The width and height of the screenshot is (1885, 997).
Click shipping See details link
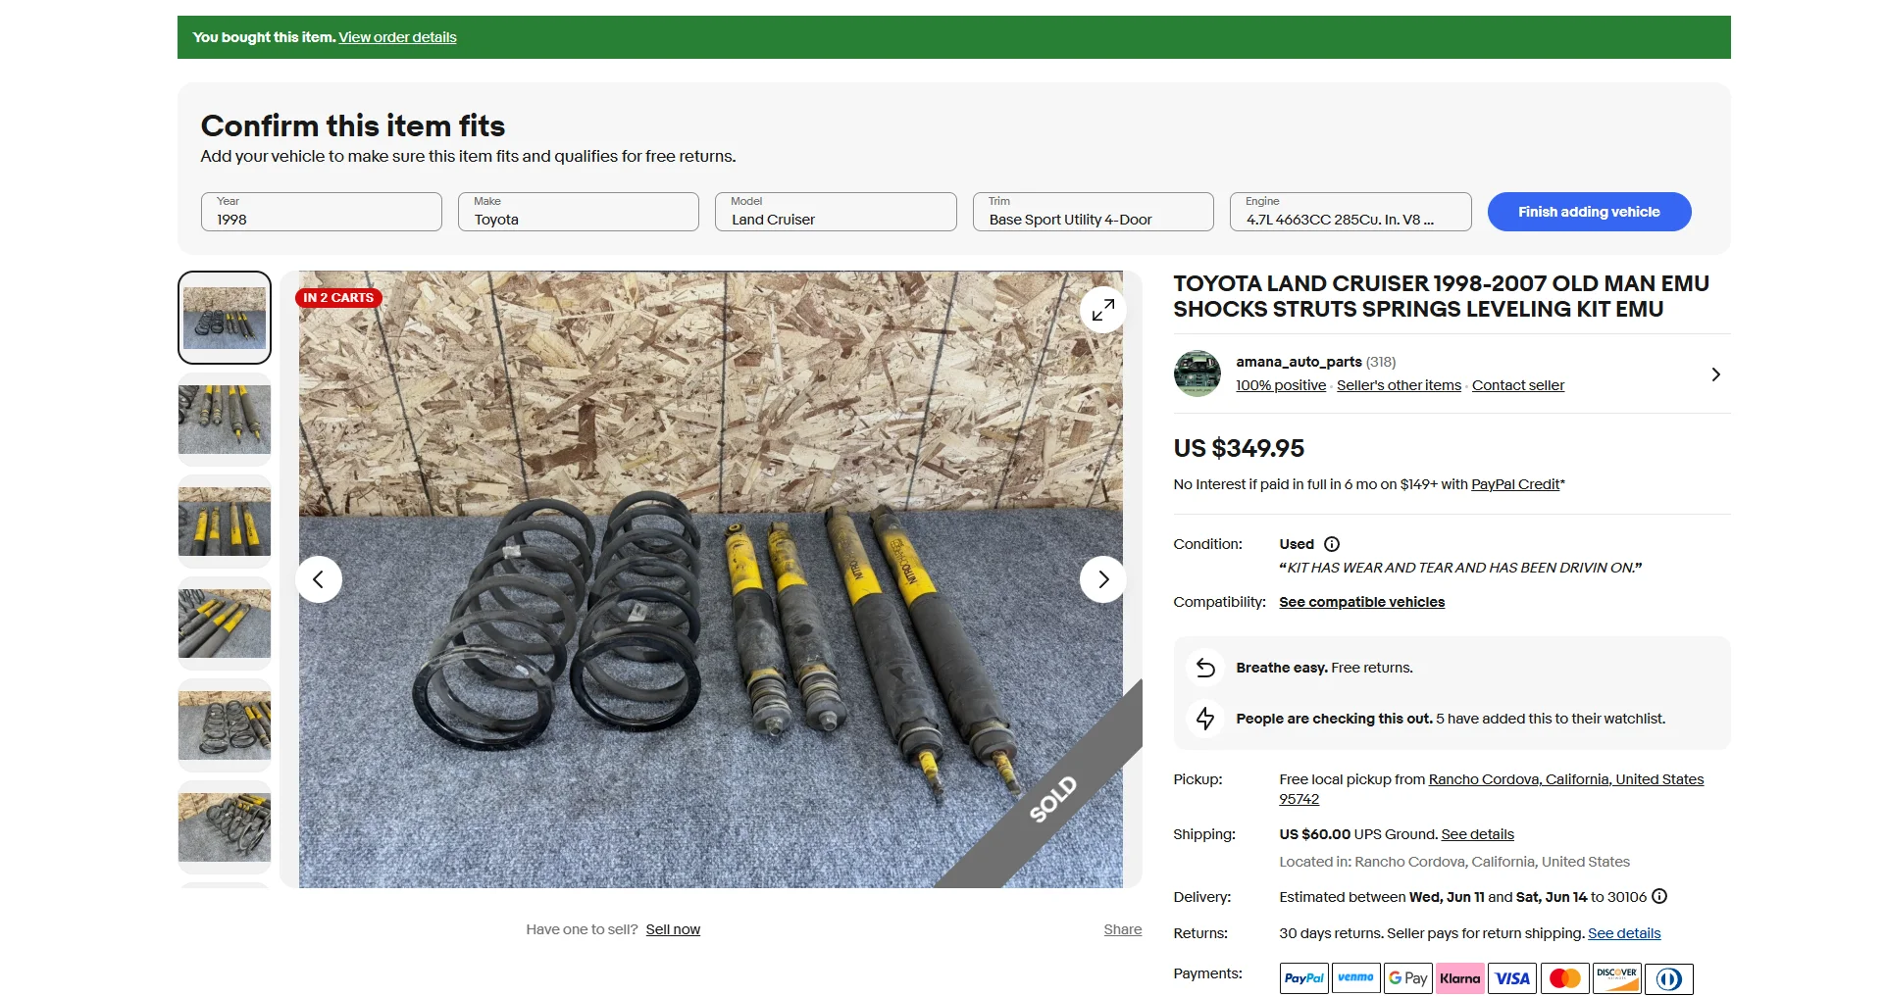pos(1477,834)
